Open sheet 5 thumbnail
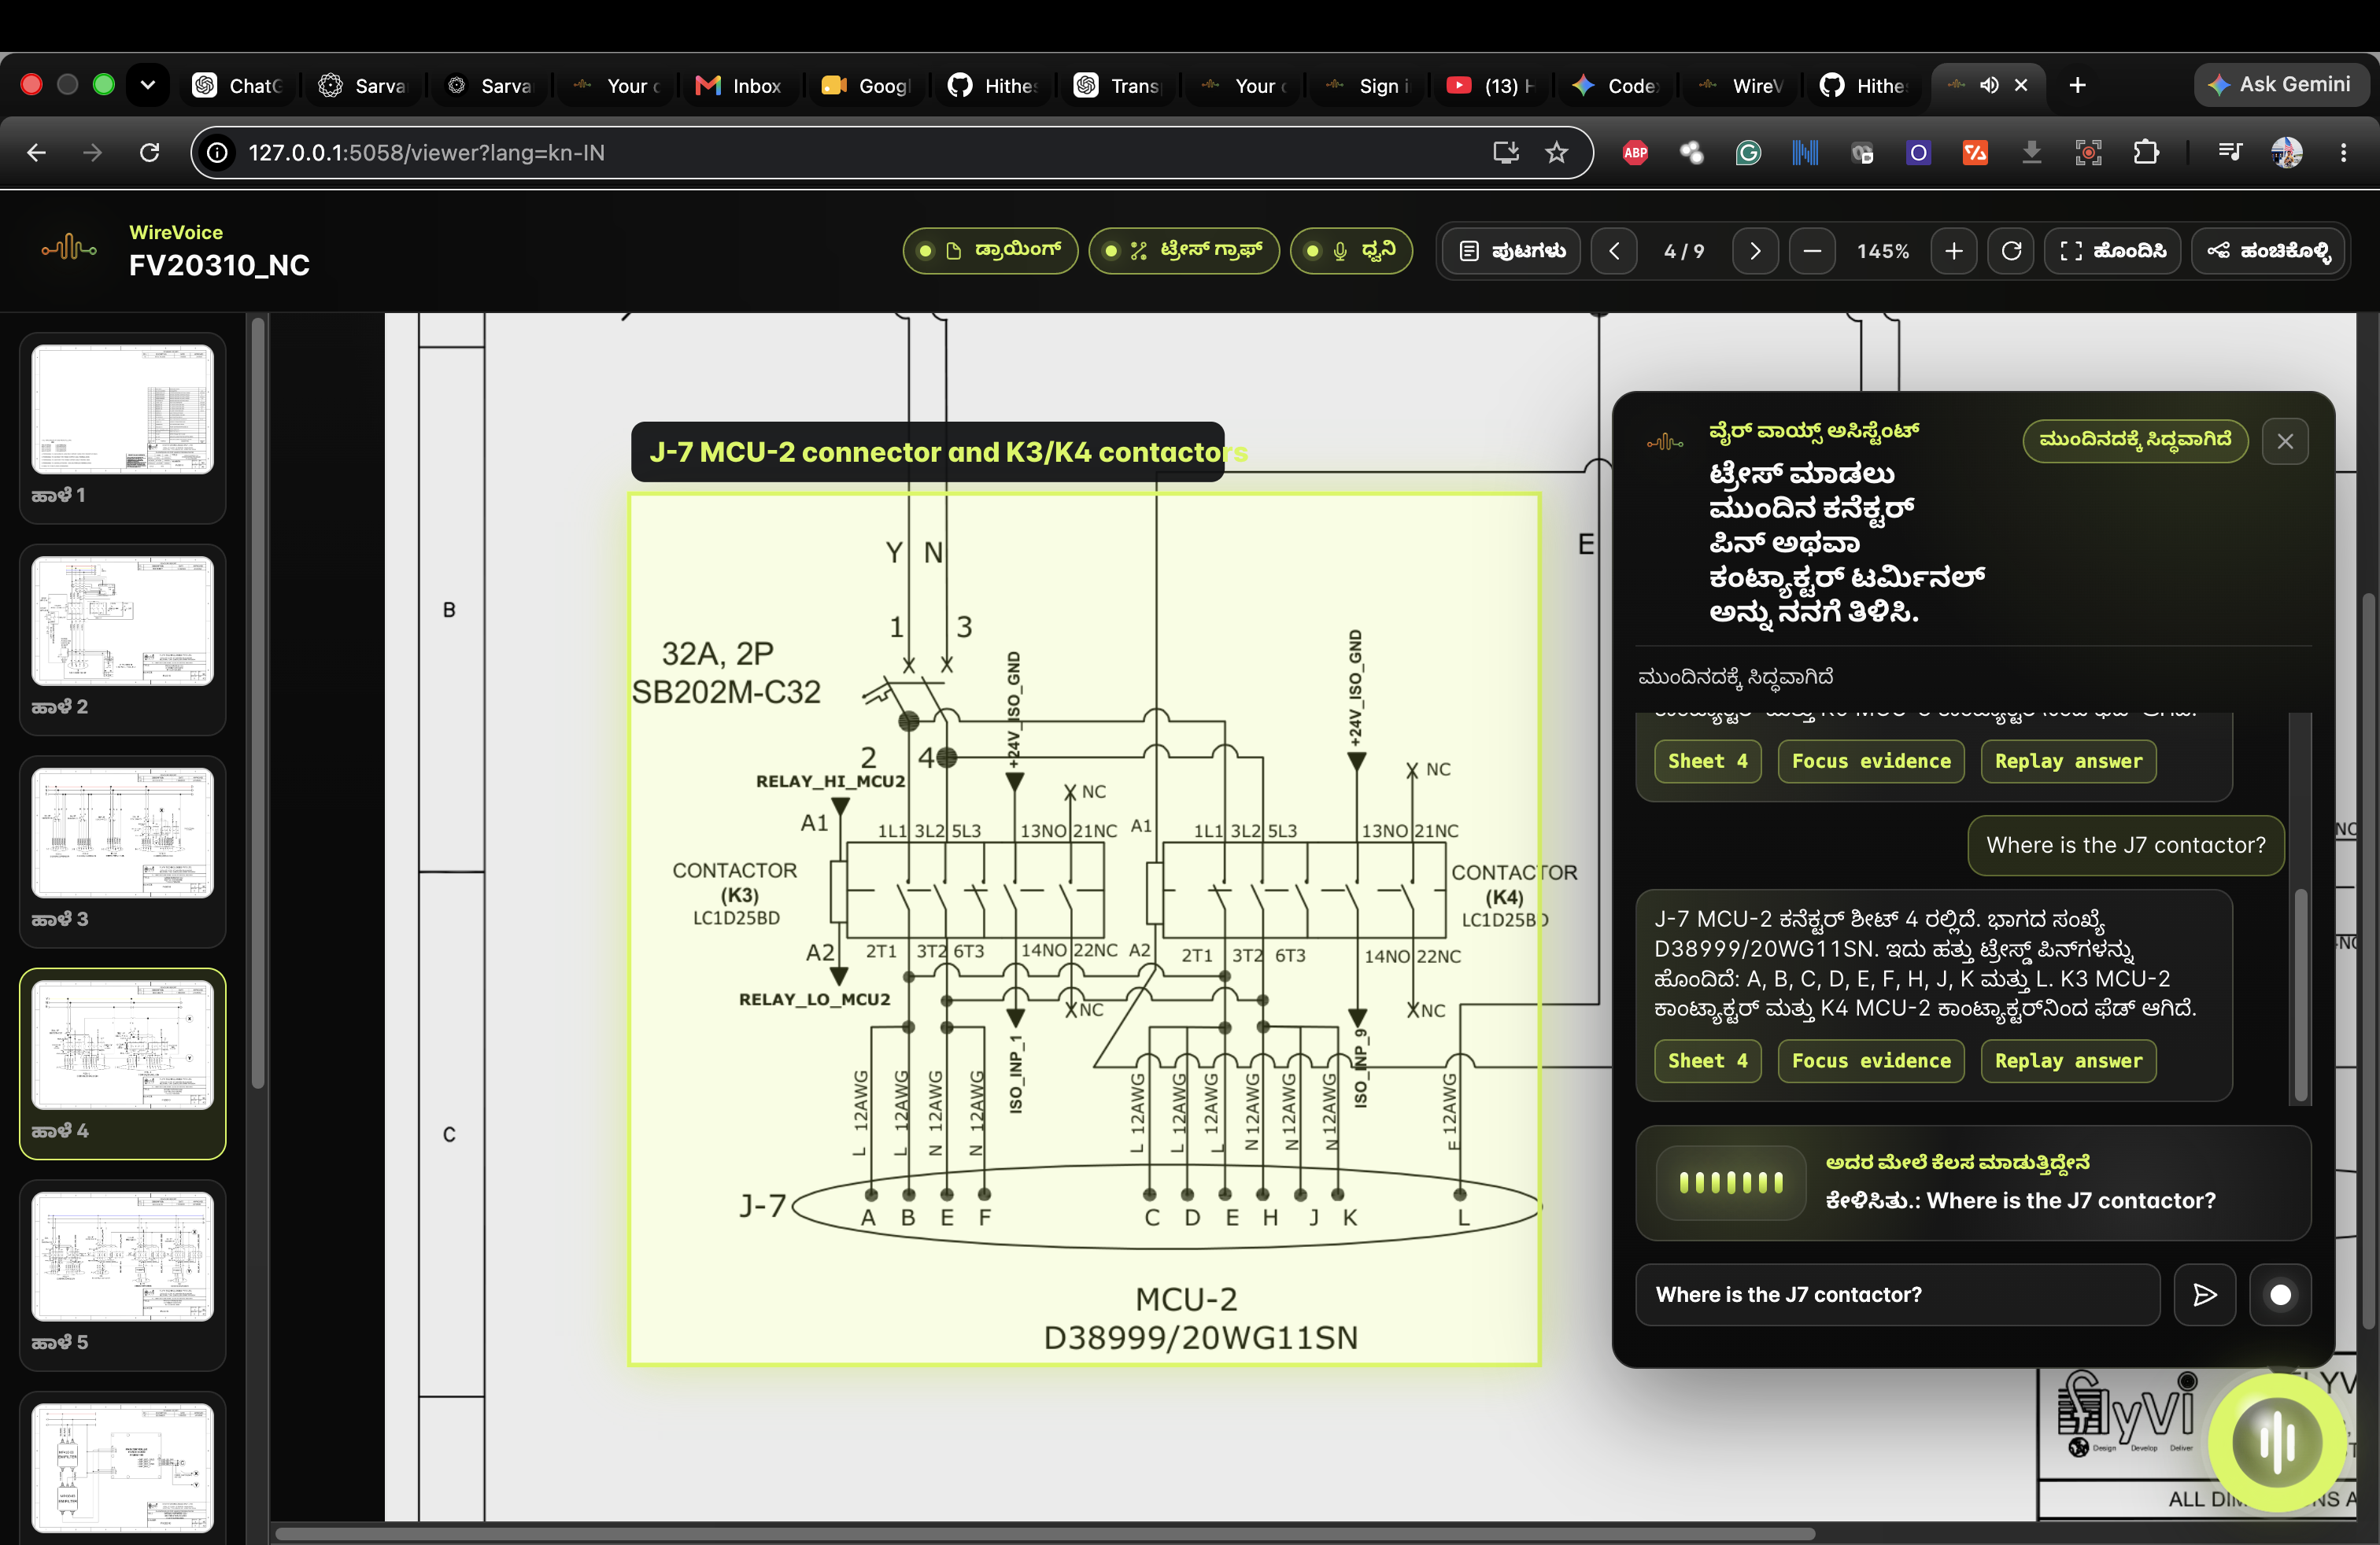 pos(122,1275)
